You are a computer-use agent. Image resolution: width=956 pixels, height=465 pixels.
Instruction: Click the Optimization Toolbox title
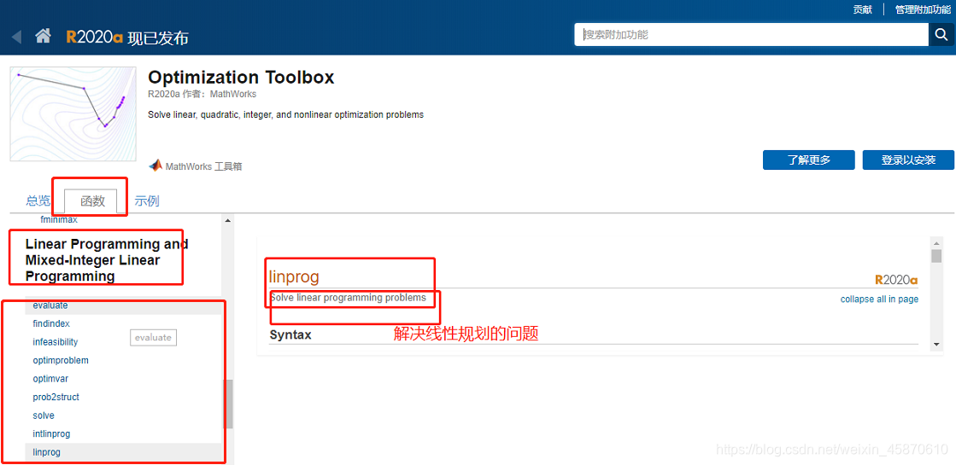[x=241, y=78]
